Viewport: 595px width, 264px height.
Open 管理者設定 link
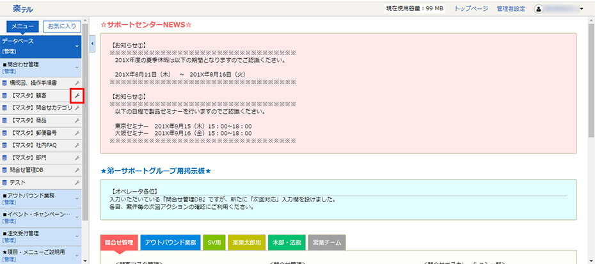(511, 9)
